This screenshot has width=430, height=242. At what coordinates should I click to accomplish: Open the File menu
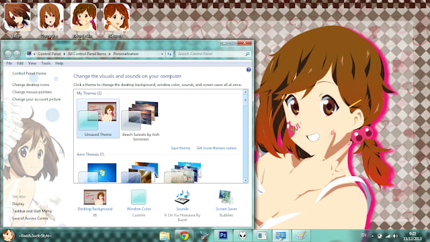tap(9, 63)
